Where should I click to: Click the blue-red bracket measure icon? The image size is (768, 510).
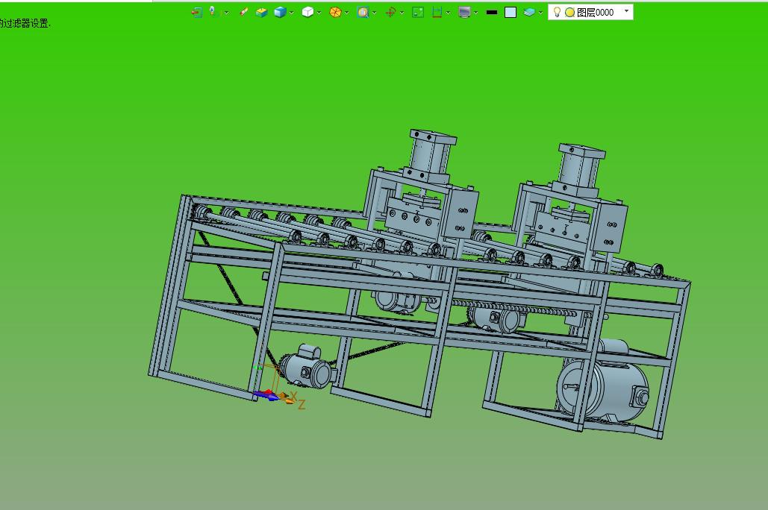tap(437, 12)
